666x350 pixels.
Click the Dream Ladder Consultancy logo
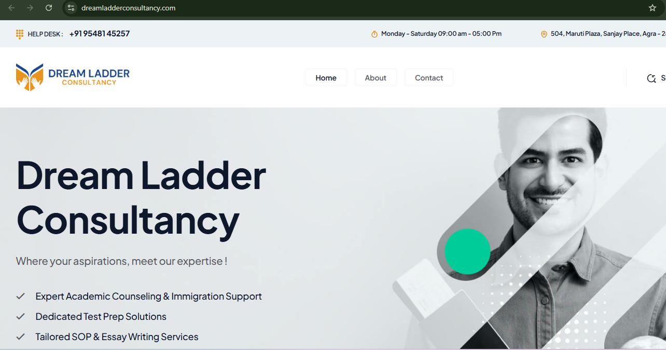tap(73, 77)
